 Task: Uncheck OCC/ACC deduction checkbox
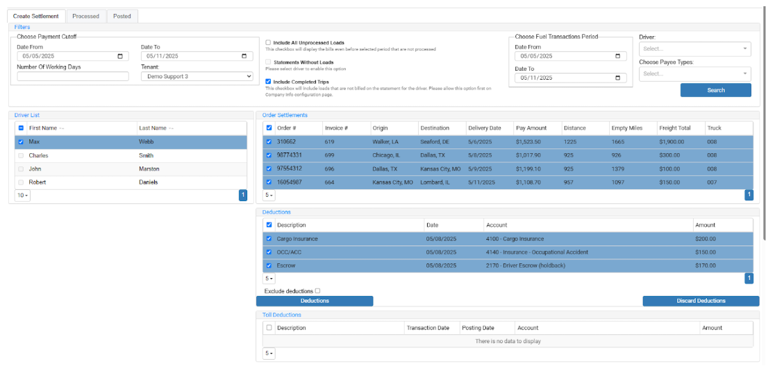(x=269, y=252)
